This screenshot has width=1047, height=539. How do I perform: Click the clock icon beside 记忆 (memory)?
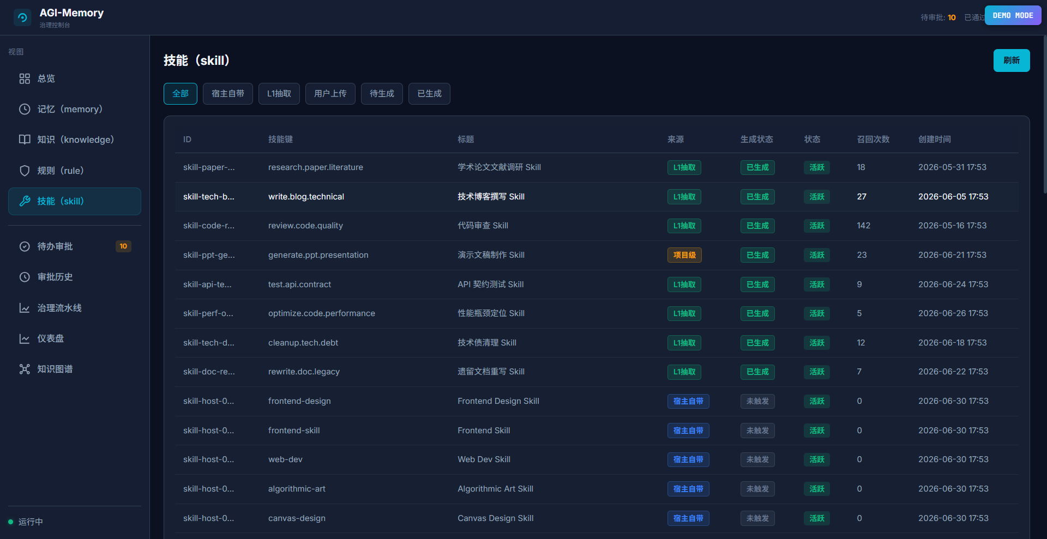click(x=25, y=109)
